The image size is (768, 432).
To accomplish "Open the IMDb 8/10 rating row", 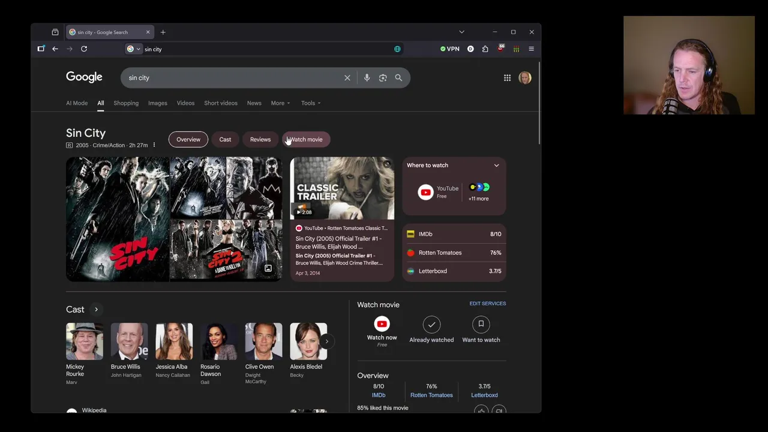I will click(454, 234).
